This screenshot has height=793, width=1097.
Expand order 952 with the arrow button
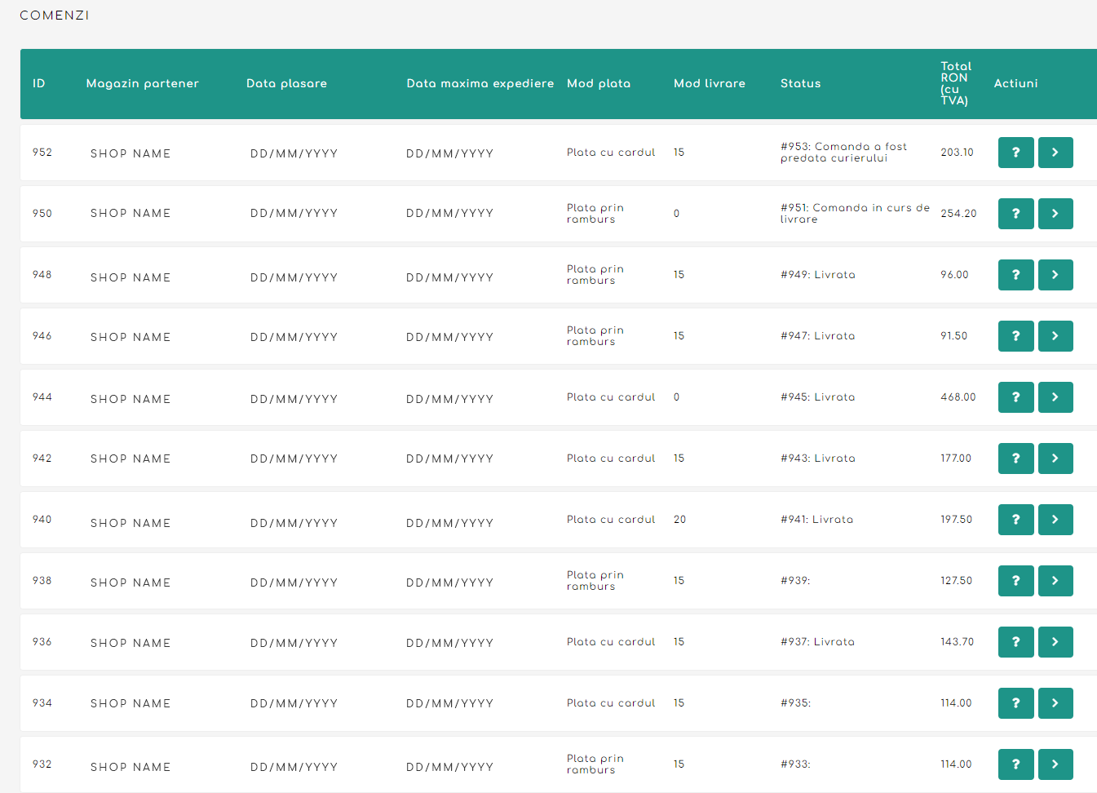pyautogui.click(x=1055, y=153)
